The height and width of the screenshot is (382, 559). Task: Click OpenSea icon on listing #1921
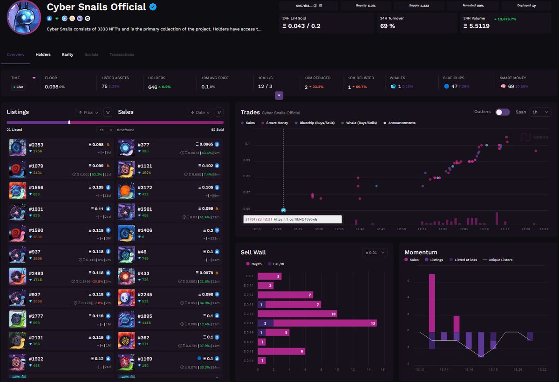pyautogui.click(x=108, y=208)
